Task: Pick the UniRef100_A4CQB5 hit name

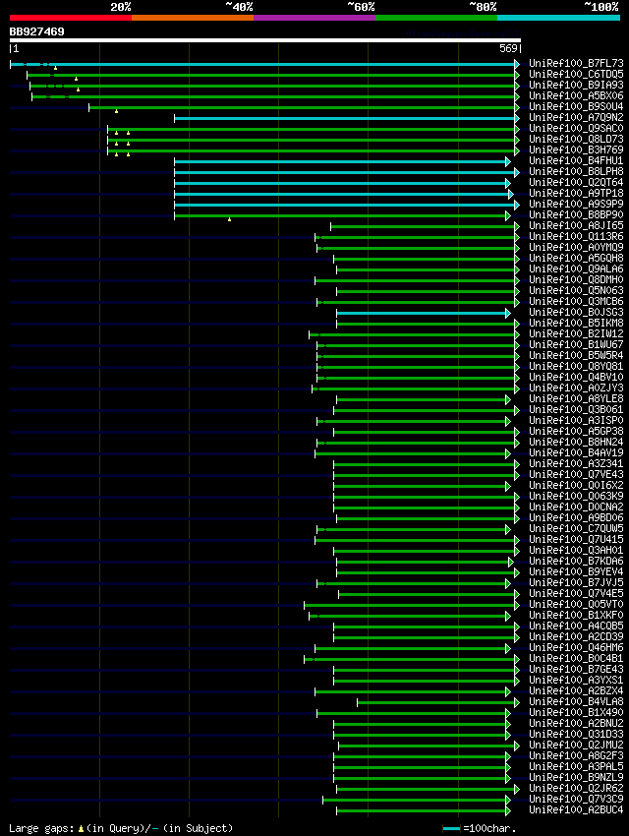Action: (576, 626)
